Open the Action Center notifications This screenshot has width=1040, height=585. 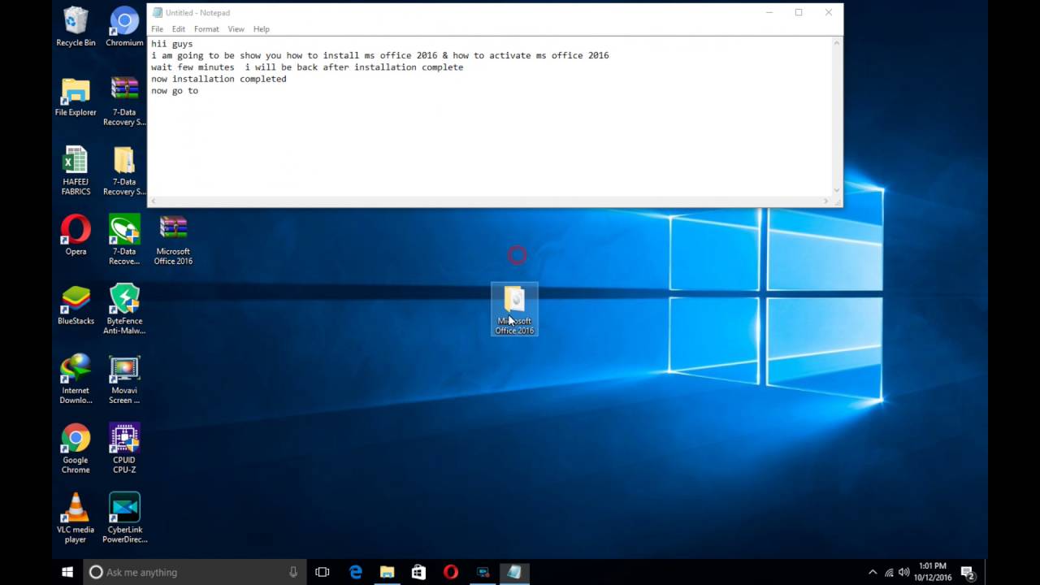tap(968, 572)
